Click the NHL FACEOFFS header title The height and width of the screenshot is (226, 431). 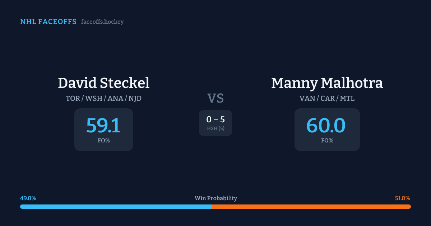click(x=48, y=22)
